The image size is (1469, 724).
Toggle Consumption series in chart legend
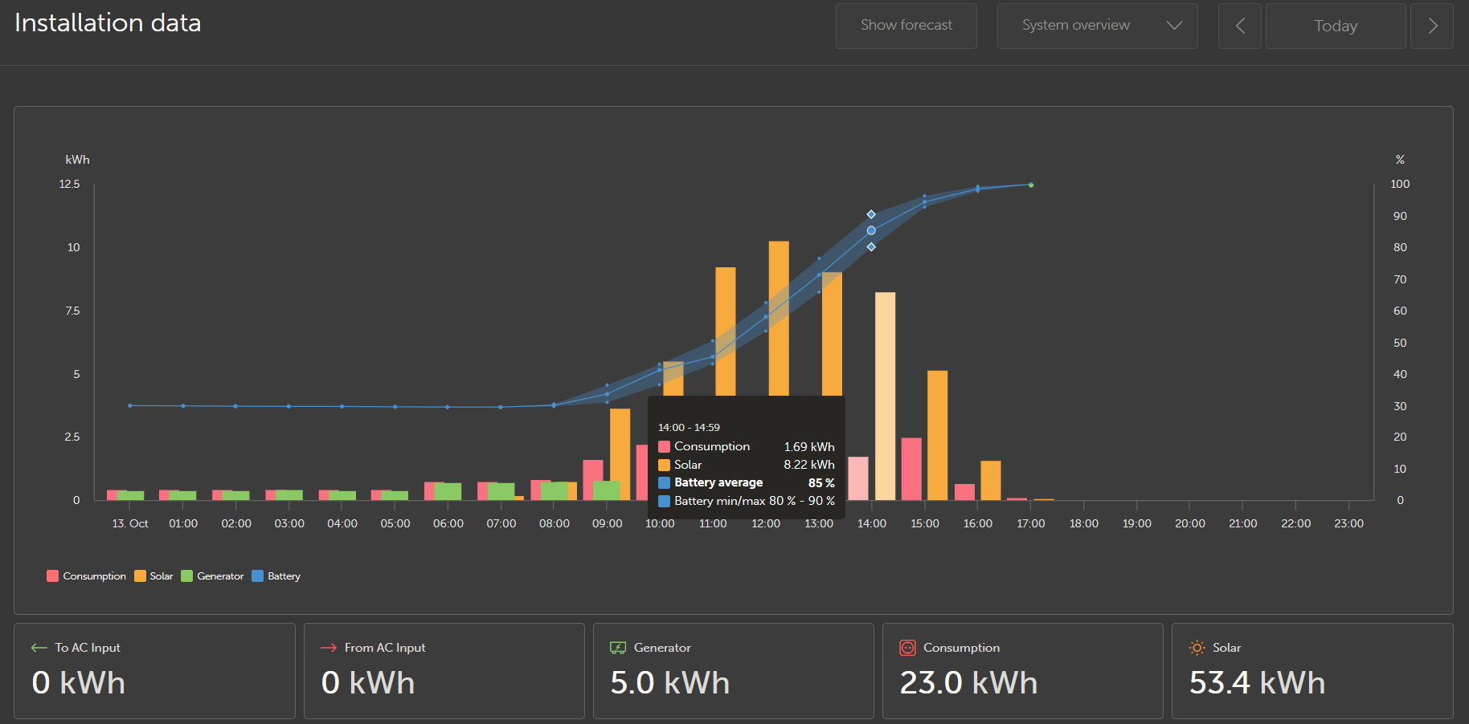(x=87, y=576)
